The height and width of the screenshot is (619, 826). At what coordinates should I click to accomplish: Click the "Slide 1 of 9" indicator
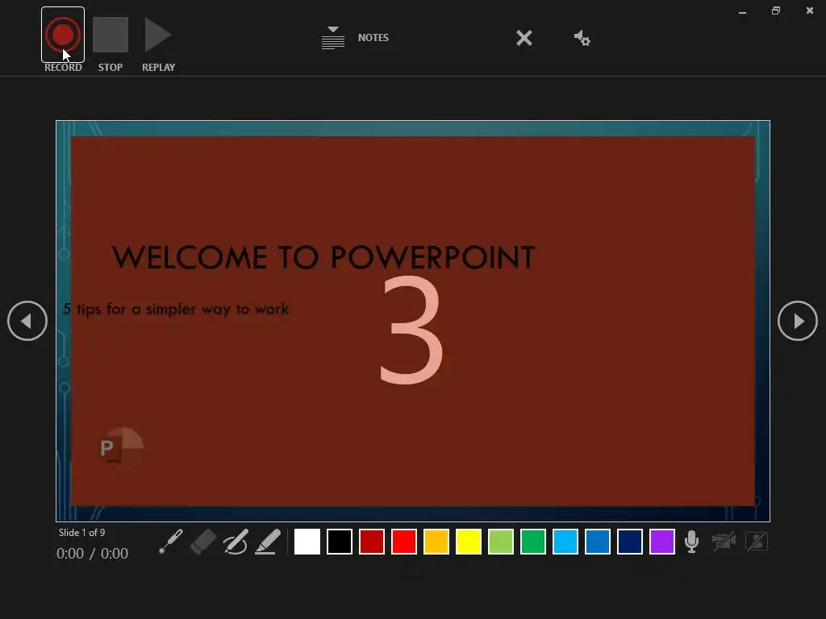tap(81, 533)
